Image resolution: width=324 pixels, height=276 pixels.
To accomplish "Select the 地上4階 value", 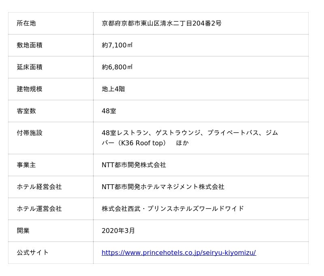I will point(113,89).
